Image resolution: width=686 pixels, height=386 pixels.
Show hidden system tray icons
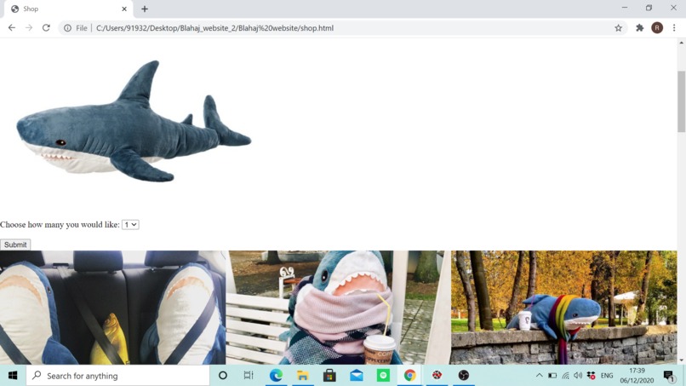pyautogui.click(x=540, y=376)
